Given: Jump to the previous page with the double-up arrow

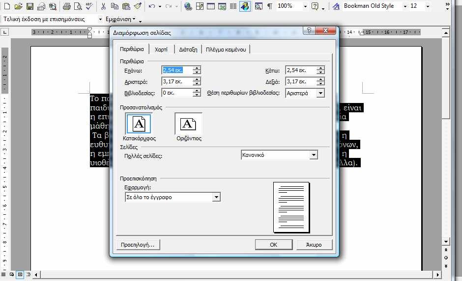Looking at the screenshot, I should (446, 250).
